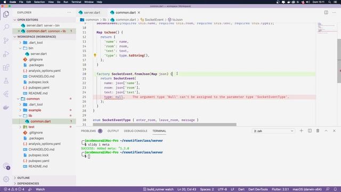Viewport: 341px width, 192px height.
Task: Create a new terminal with plus
Action: pos(301,131)
